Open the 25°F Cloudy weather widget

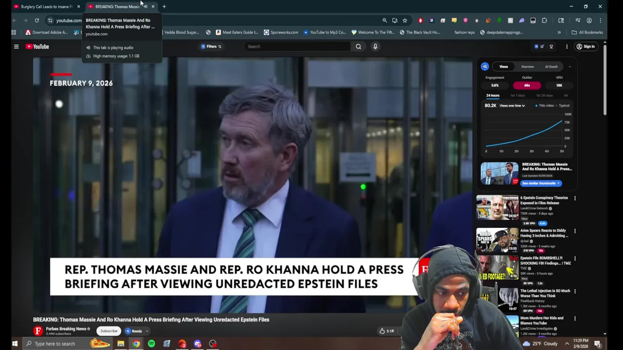point(540,344)
